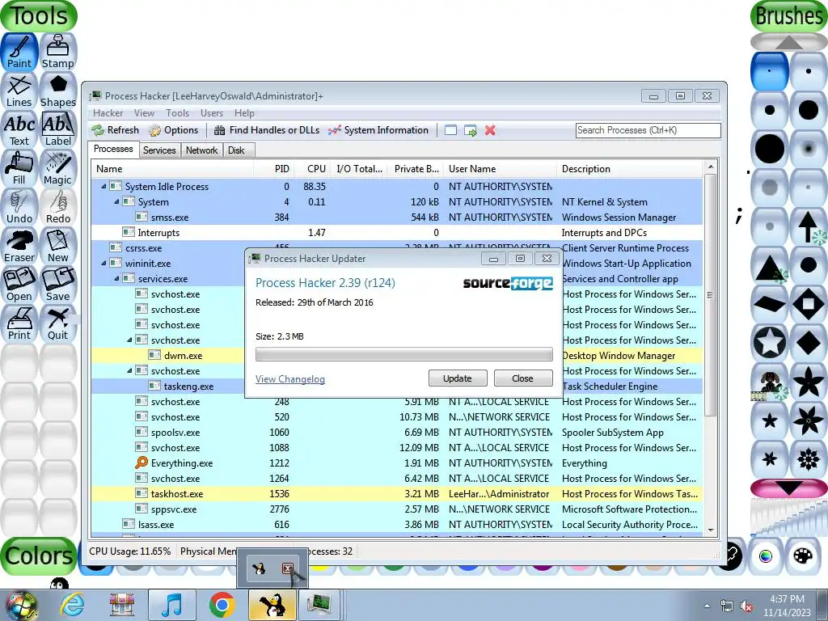The width and height of the screenshot is (828, 621).
Task: Select the taskhost.exe process row
Action: click(x=397, y=494)
